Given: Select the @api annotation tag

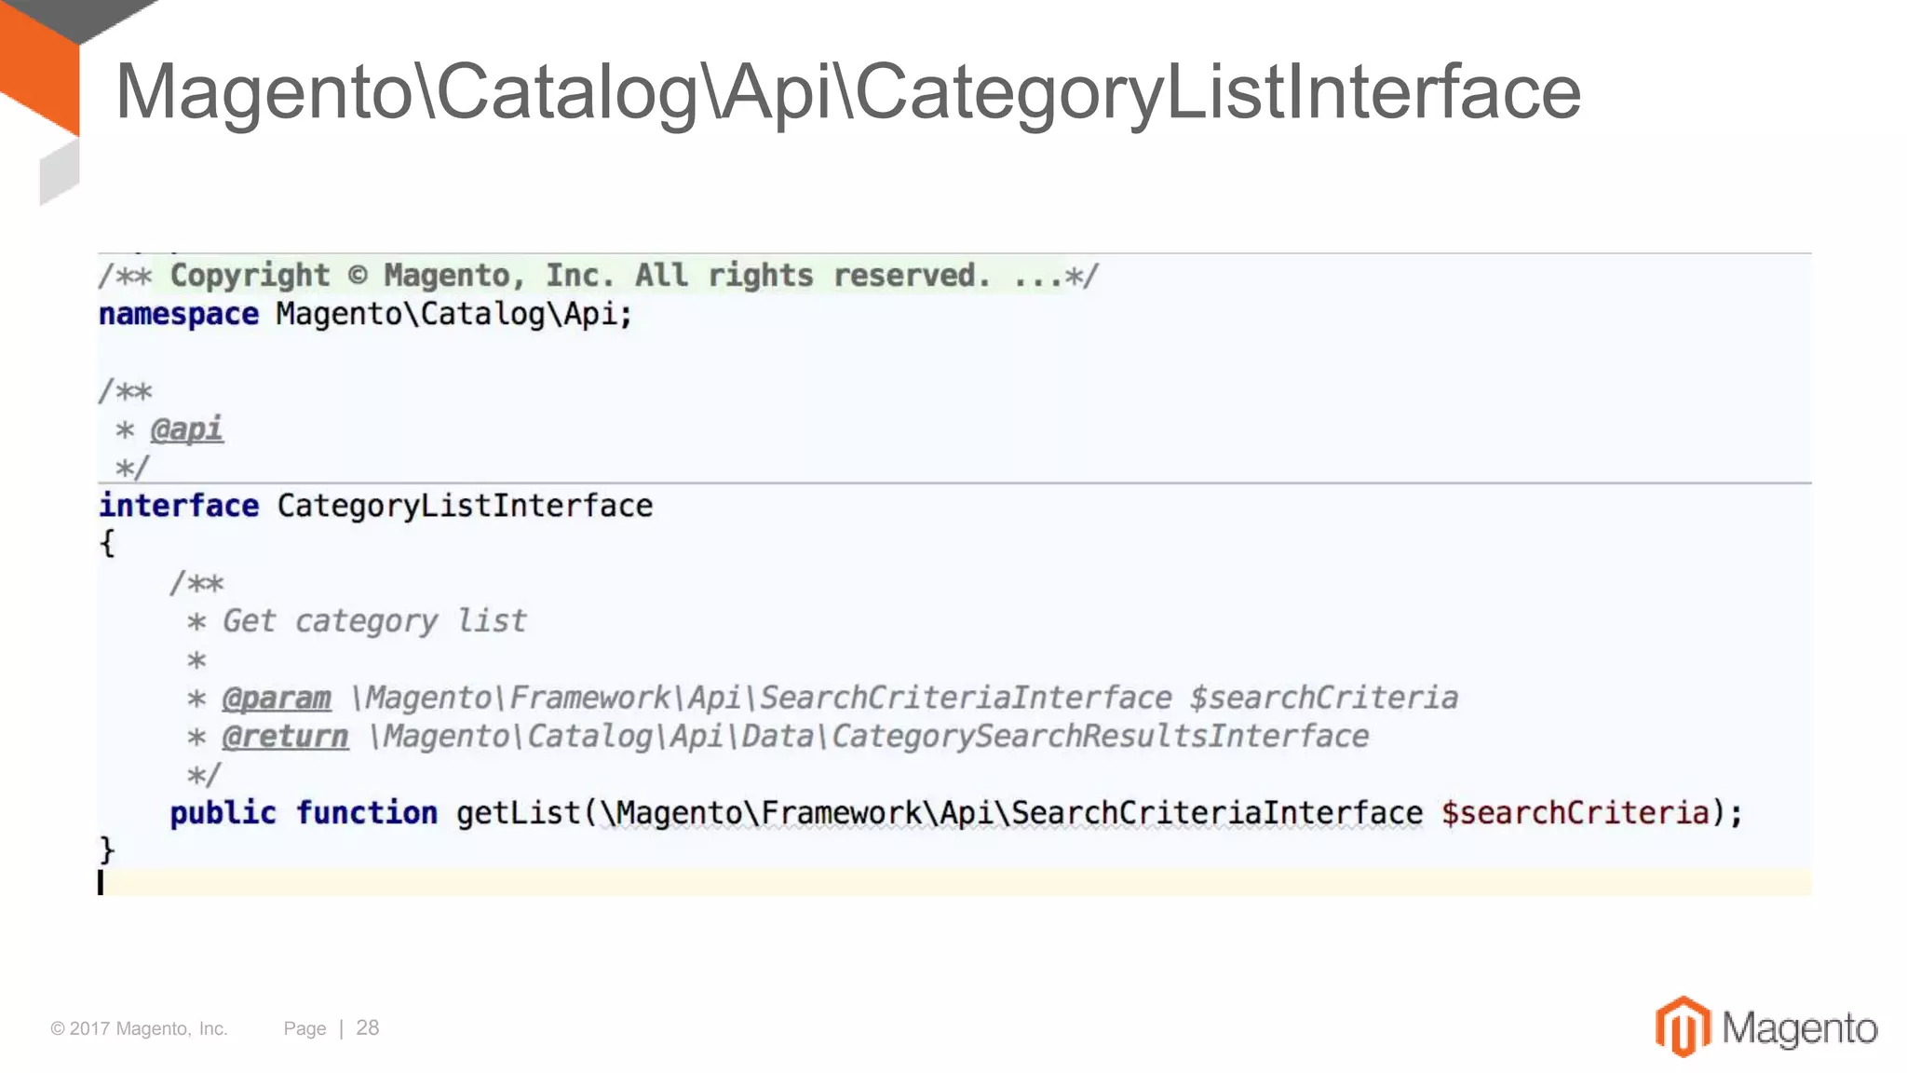Looking at the screenshot, I should click(186, 429).
